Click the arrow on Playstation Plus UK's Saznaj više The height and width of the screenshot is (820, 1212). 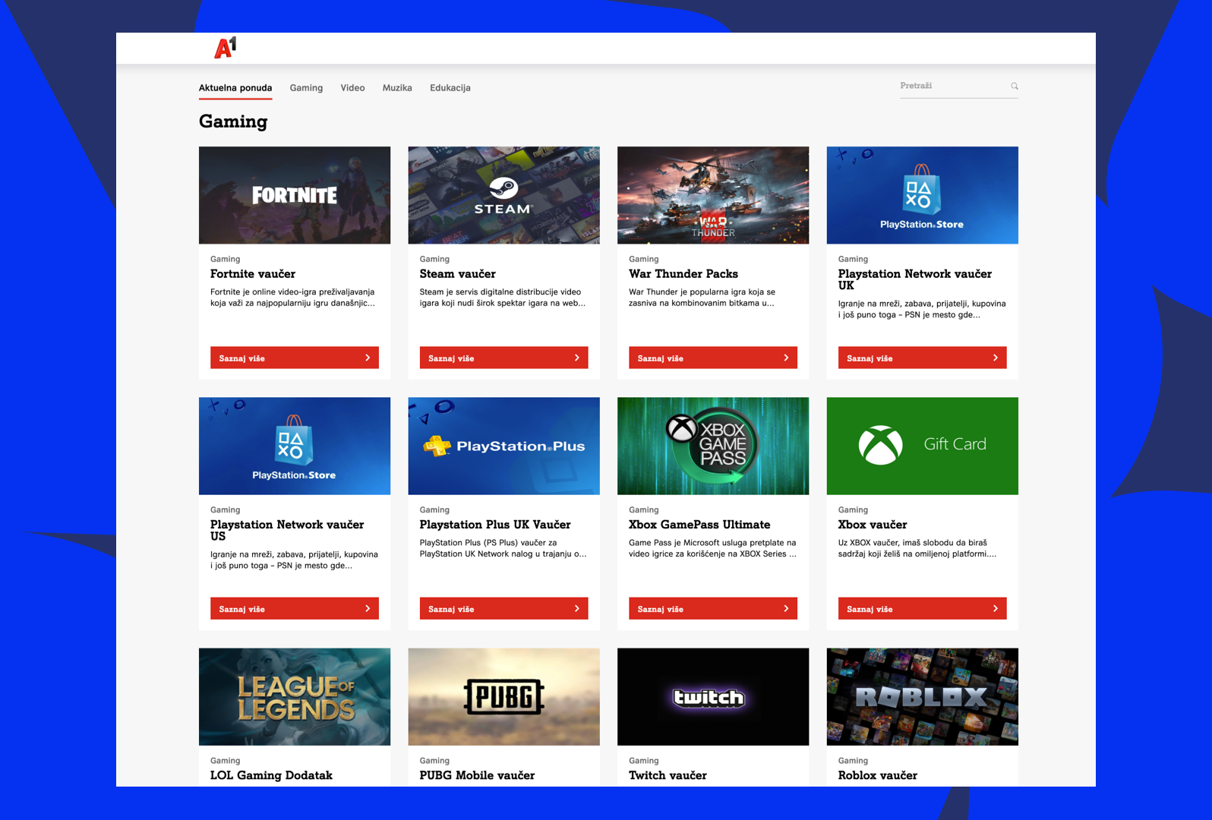tap(577, 608)
